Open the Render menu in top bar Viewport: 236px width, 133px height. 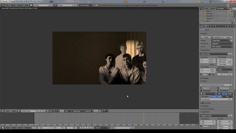[x=13, y=5]
